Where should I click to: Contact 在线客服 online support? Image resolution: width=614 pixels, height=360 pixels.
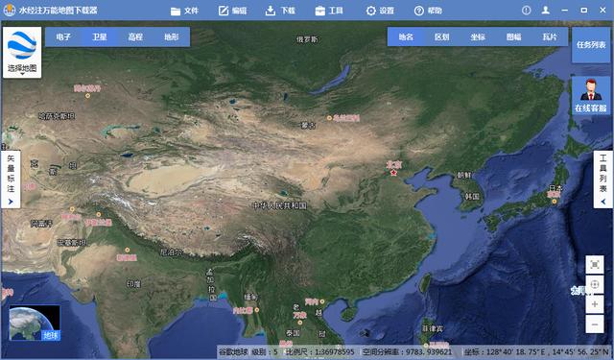pyautogui.click(x=591, y=95)
